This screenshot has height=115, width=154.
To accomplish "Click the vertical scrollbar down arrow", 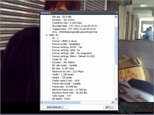I will 116,99.
